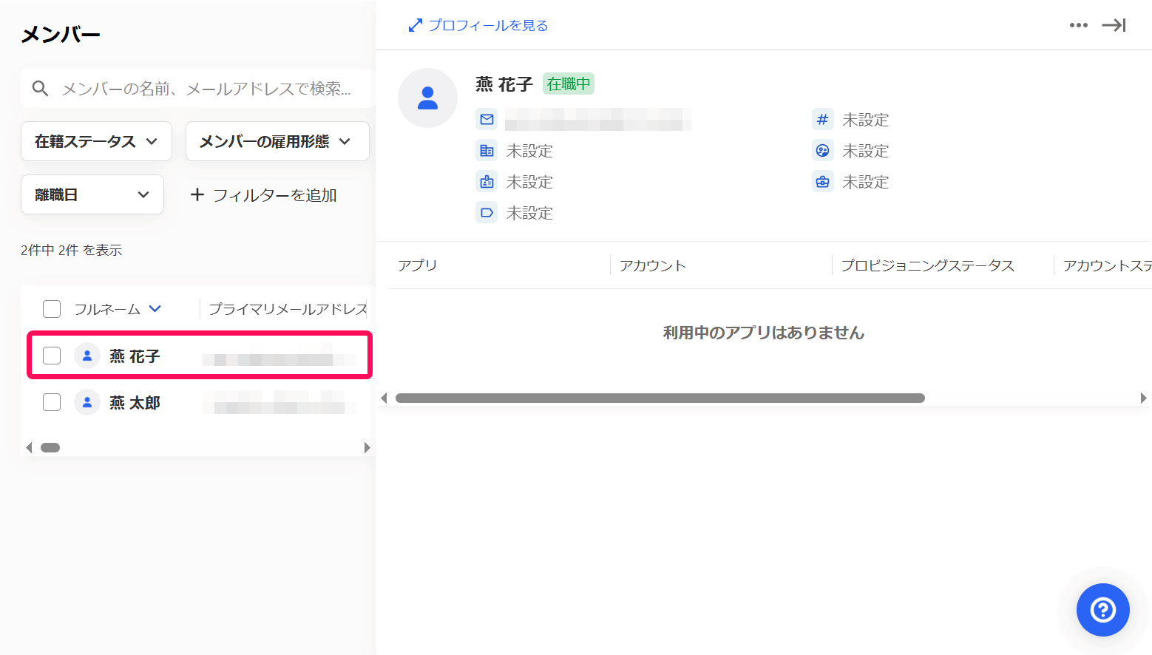Click the blue help question mark button

point(1102,610)
